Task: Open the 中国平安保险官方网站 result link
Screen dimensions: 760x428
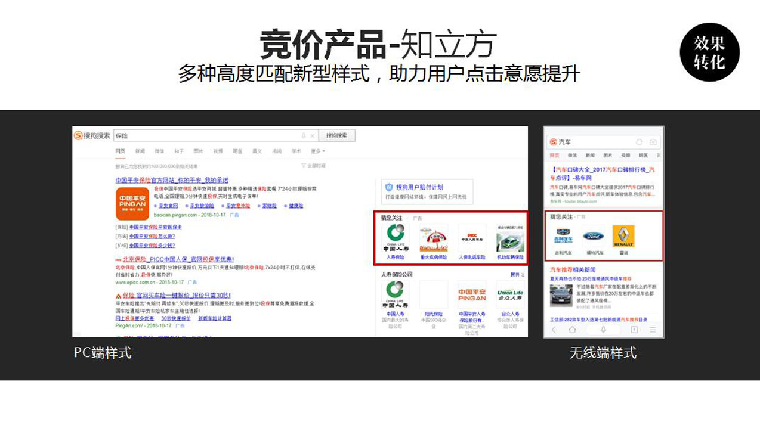Action: coord(172,180)
